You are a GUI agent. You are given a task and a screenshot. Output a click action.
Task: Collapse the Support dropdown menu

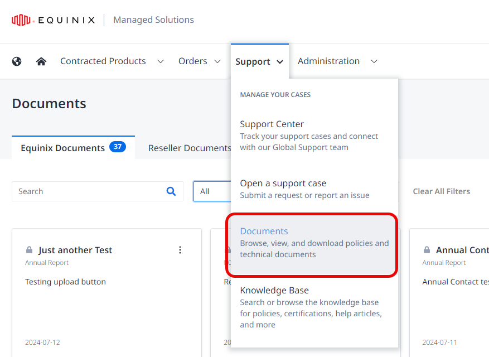pos(259,61)
